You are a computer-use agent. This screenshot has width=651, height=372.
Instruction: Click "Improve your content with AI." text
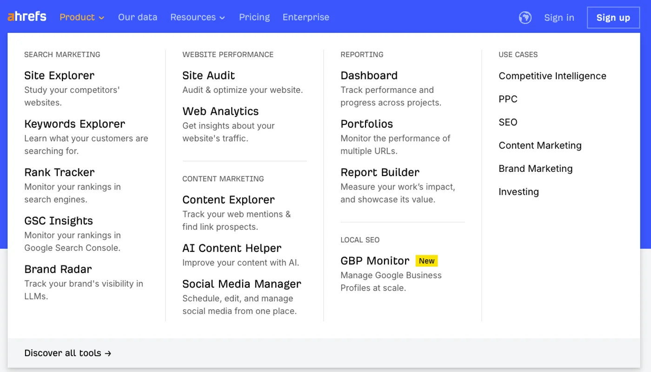[240, 262]
